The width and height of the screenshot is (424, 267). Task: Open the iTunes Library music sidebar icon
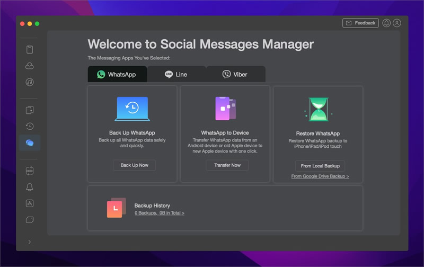tap(30, 82)
